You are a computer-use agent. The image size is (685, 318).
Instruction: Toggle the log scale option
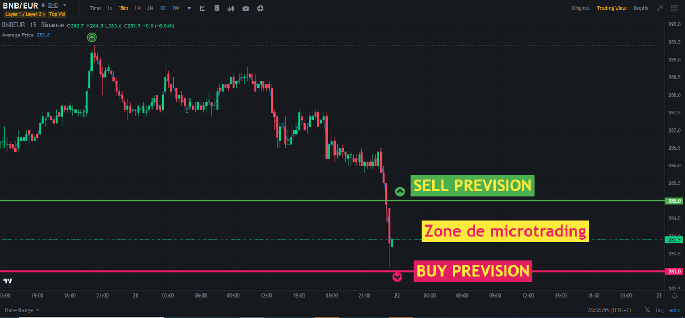659,310
